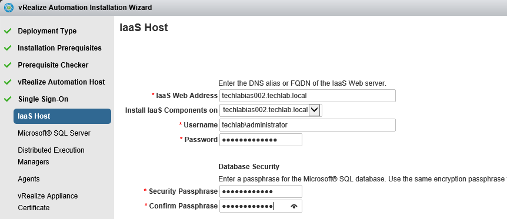Viewport: 507px width, 219px height.
Task: Click the Database Security section heading
Action: [x=249, y=167]
